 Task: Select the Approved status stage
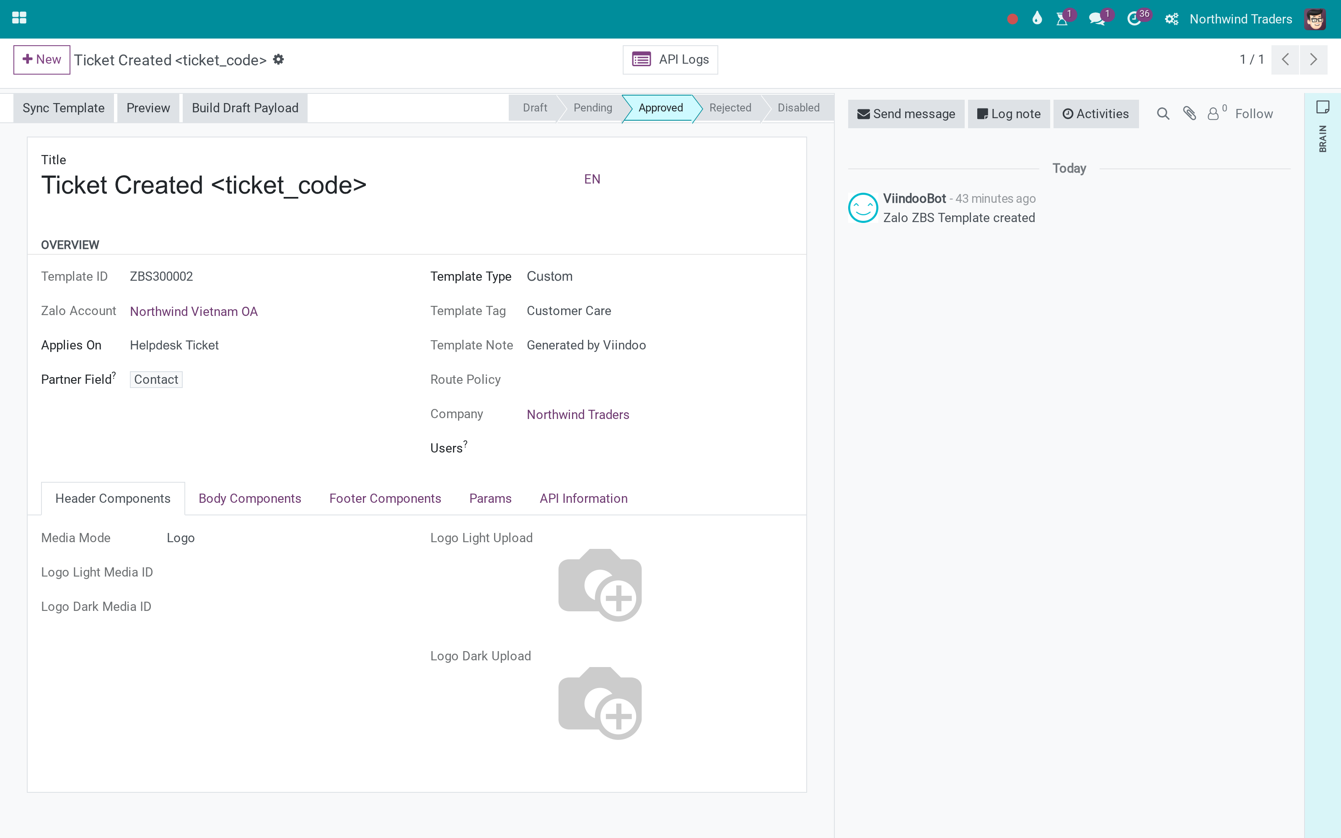click(660, 108)
